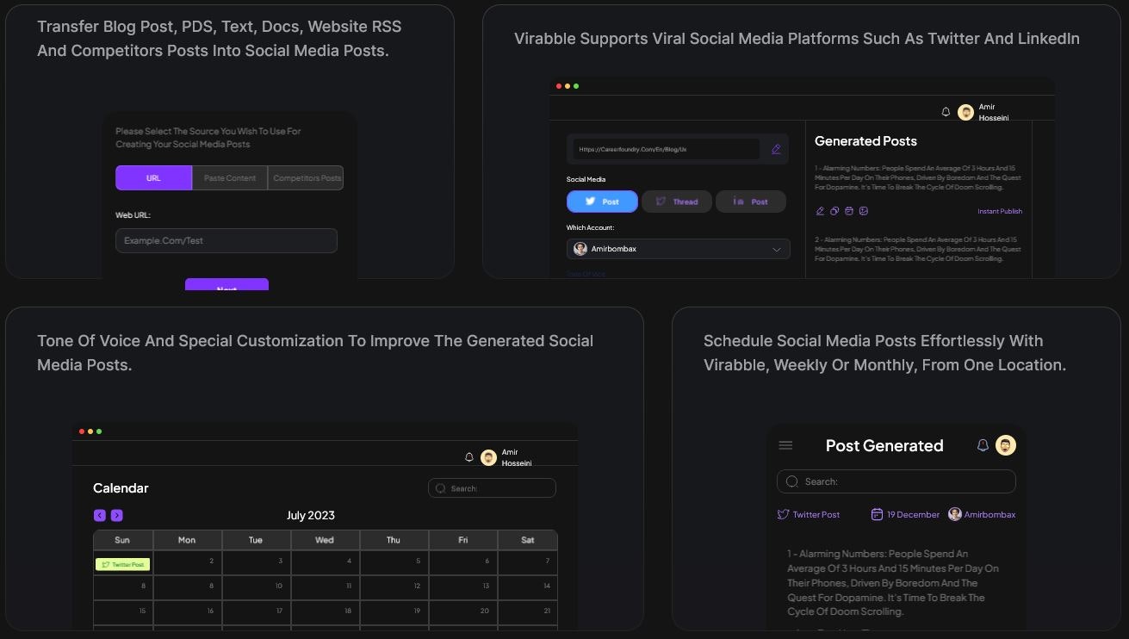Select the Competitors Posts tab
The width and height of the screenshot is (1129, 639).
(306, 178)
